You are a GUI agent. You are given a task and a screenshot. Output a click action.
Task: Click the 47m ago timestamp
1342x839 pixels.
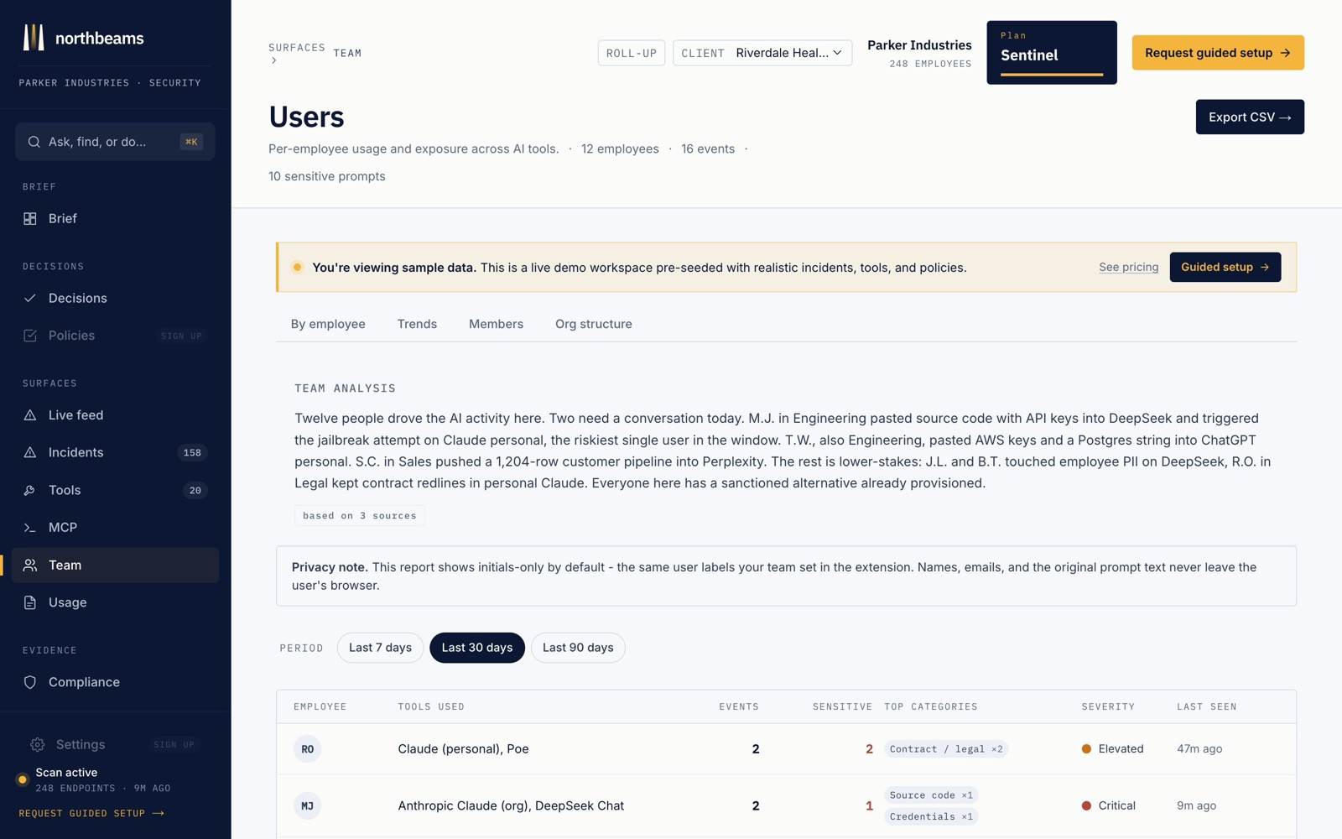click(x=1199, y=749)
